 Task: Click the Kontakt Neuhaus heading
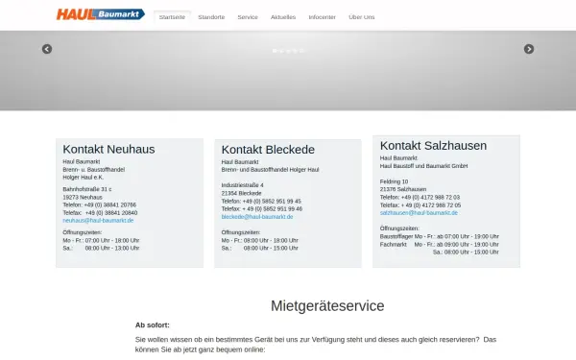click(108, 149)
